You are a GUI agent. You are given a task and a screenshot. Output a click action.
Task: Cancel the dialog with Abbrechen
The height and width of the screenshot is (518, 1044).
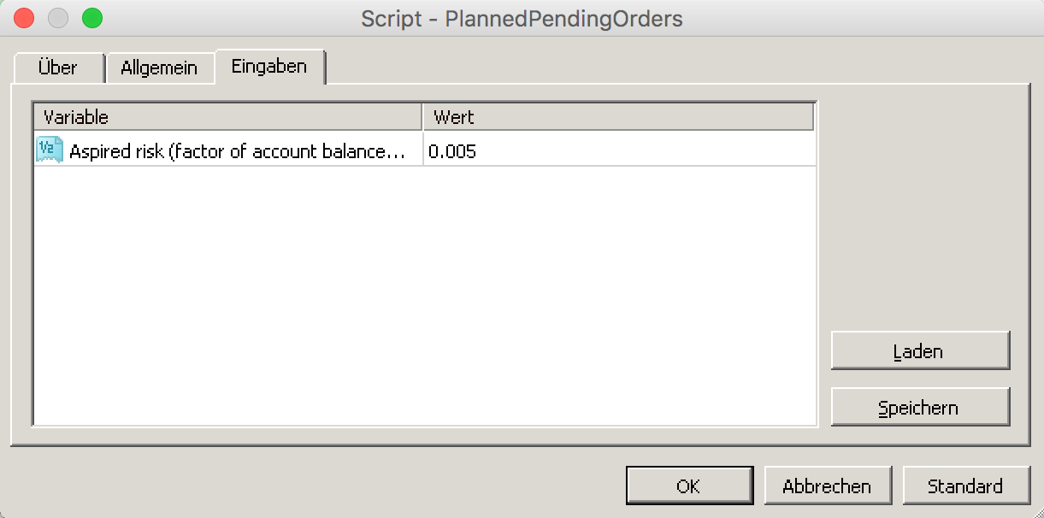828,486
